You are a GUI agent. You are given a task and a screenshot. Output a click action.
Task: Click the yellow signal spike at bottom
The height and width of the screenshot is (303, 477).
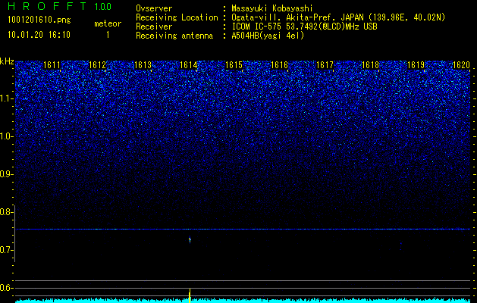190,295
